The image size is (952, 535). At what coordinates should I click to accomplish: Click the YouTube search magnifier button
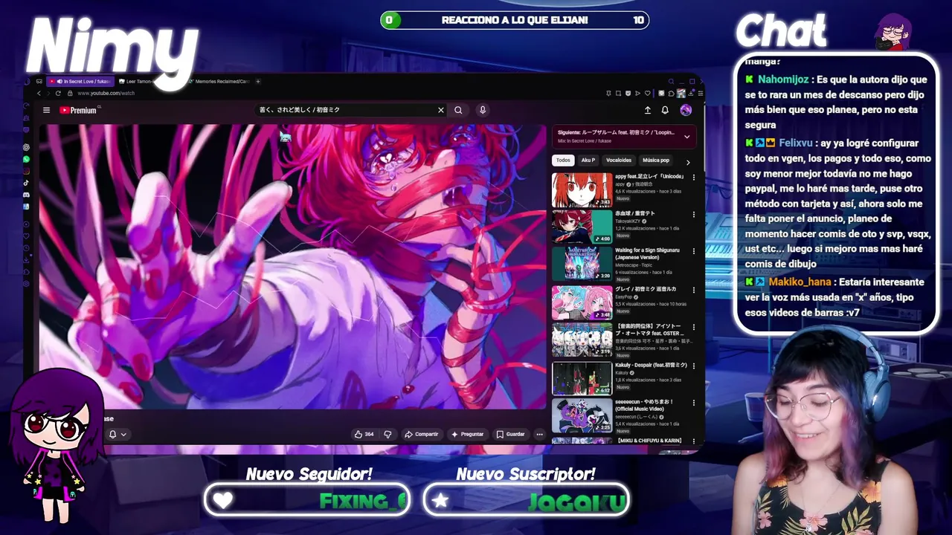pyautogui.click(x=458, y=110)
